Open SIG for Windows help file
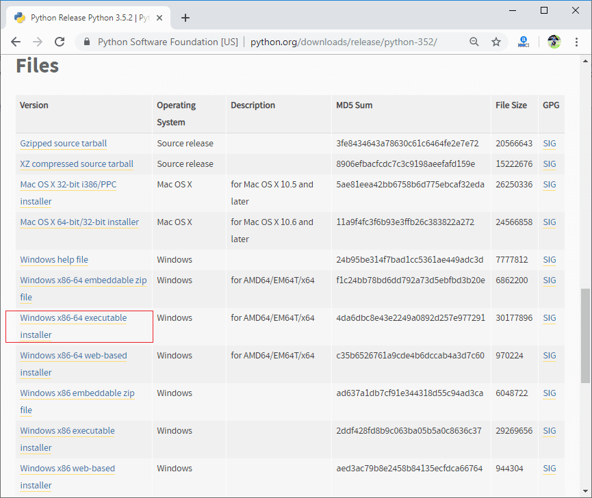Screen dimensions: 592x498 pyautogui.click(x=550, y=260)
